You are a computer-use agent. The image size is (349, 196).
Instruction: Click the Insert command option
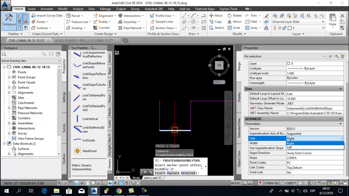tap(160, 173)
